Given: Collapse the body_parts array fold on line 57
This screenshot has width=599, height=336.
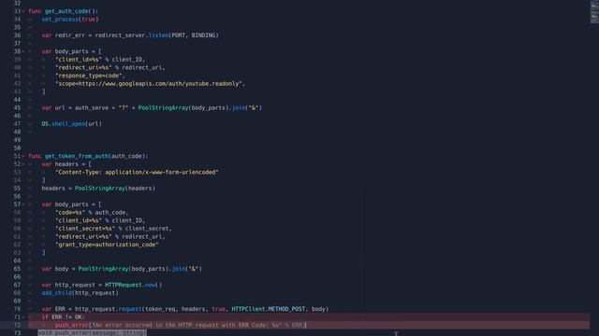Looking at the screenshot, I should [23, 204].
